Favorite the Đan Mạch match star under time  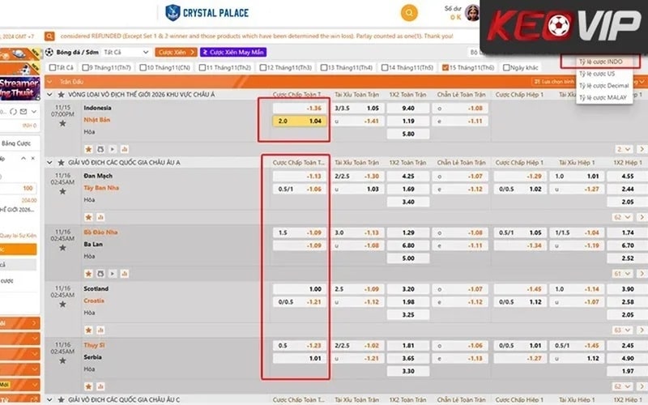[x=62, y=191]
